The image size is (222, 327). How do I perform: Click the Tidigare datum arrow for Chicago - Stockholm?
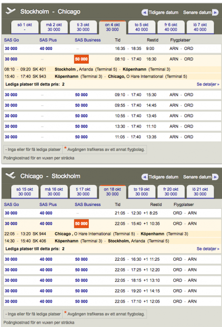click(144, 177)
